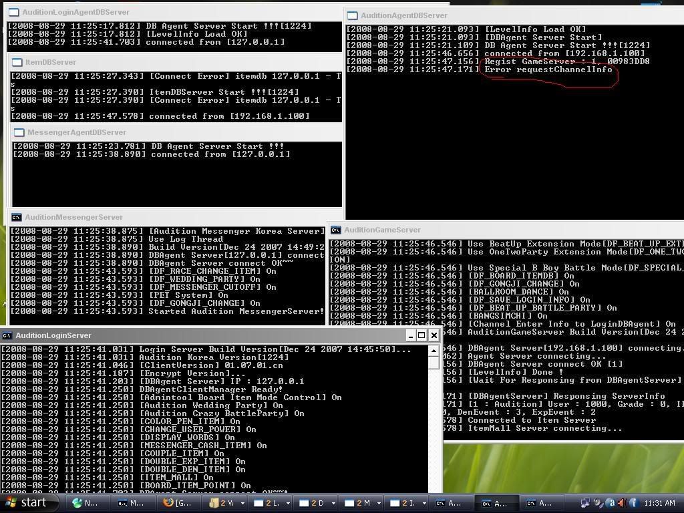
Task: Click the AuditionLoginServer scrollbar thumb
Action: click(x=434, y=363)
